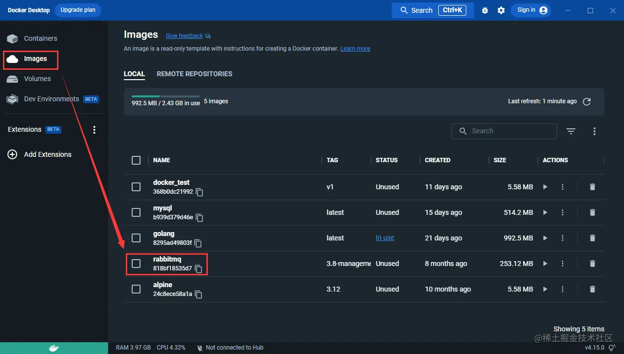The image size is (624, 354).
Task: Open the Give feedback chat icon
Action: 208,36
